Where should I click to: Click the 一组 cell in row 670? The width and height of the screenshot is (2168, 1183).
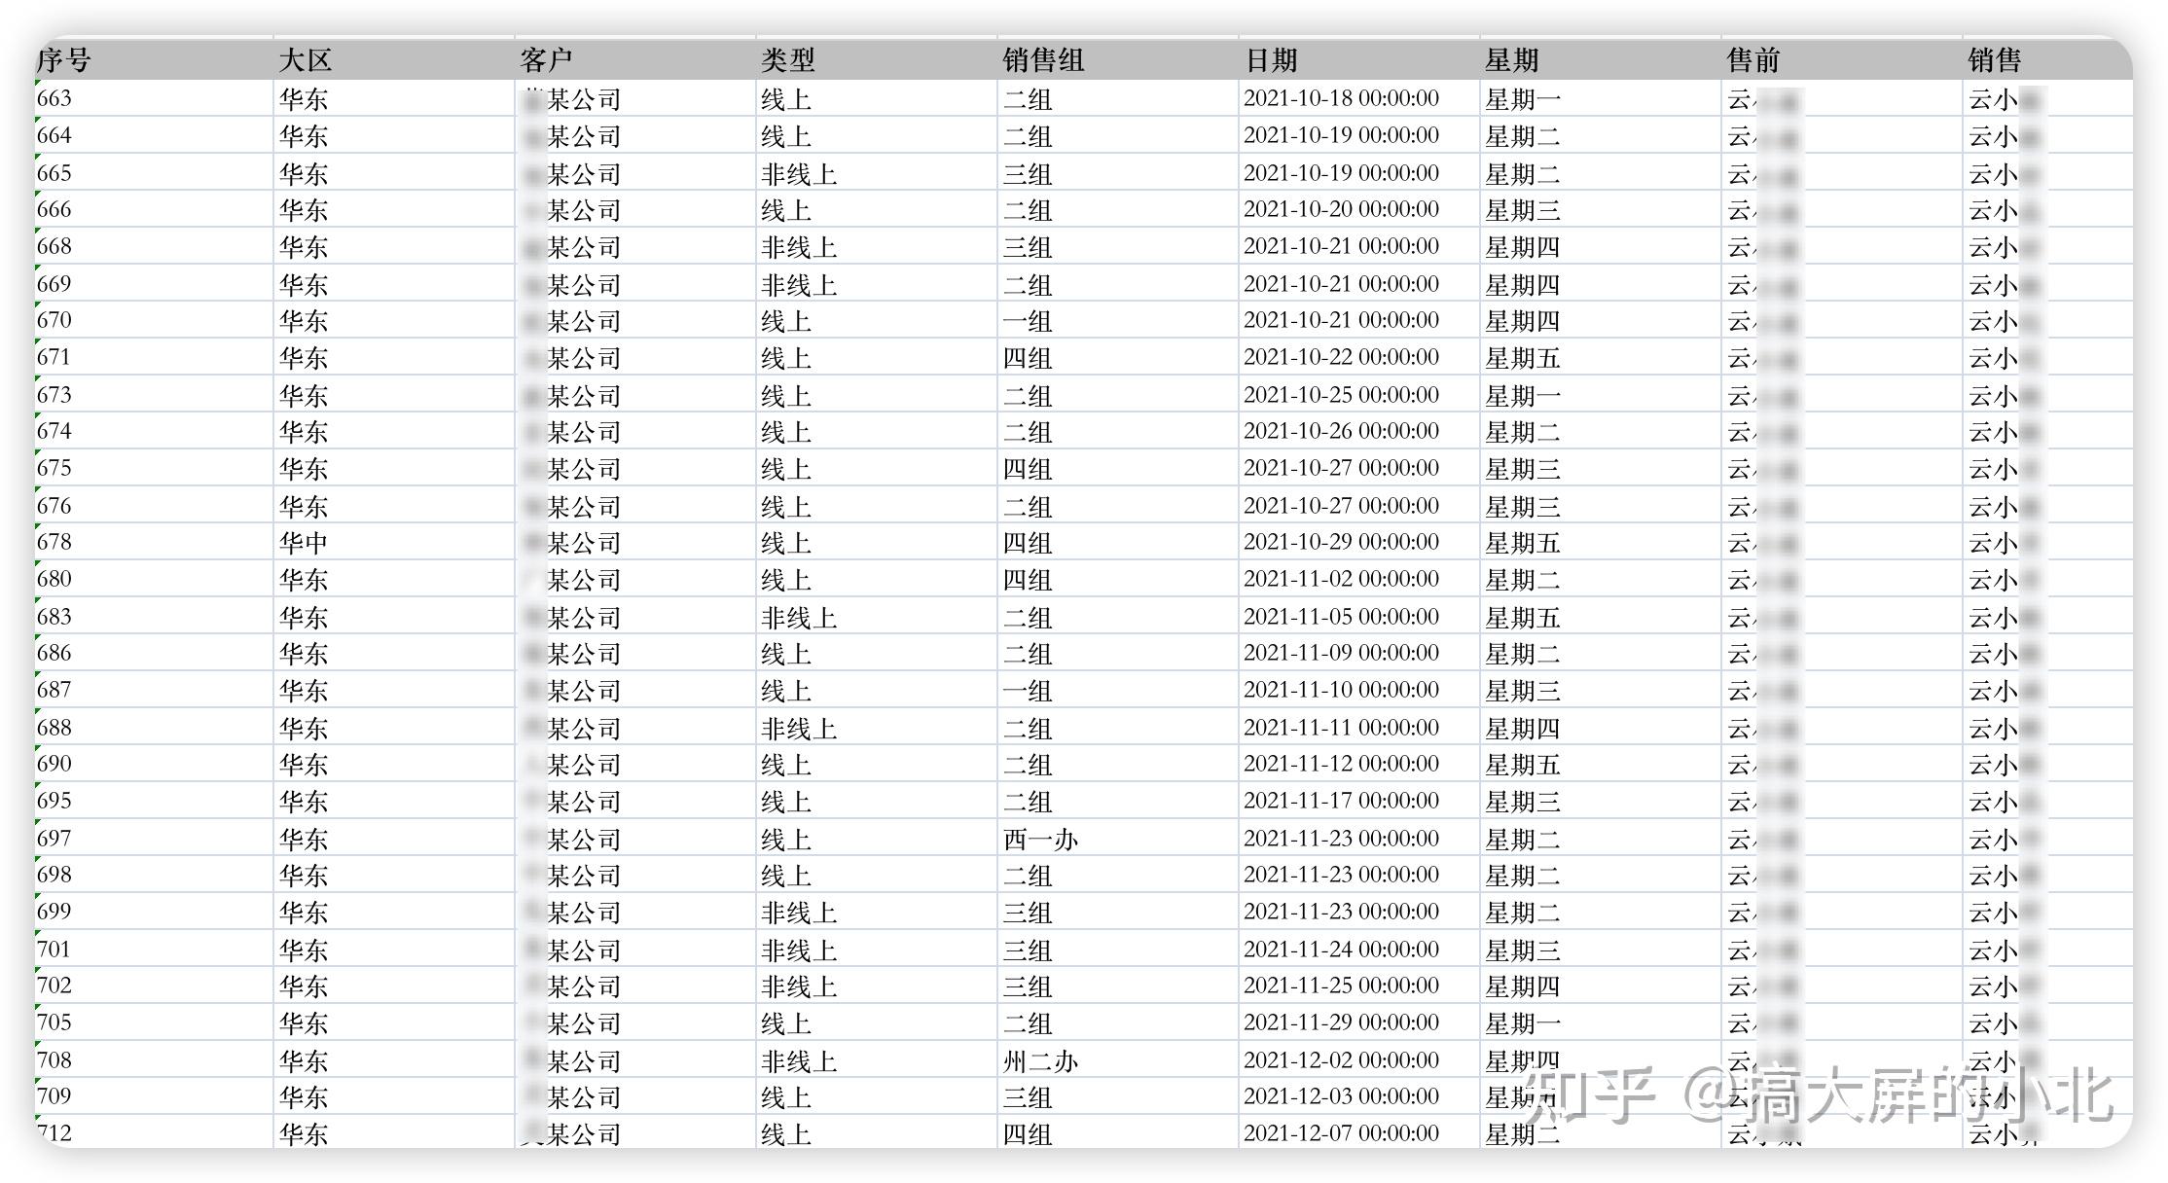[1028, 321]
